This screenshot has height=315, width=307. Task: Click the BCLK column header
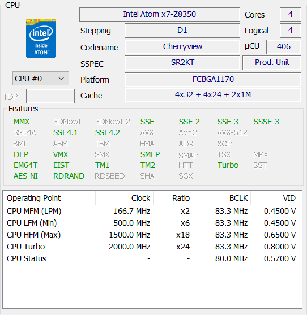click(x=221, y=198)
